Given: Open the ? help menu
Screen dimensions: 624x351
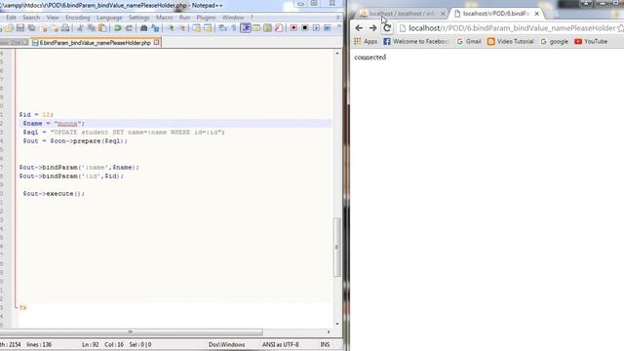Looking at the screenshot, I should pyautogui.click(x=252, y=18).
